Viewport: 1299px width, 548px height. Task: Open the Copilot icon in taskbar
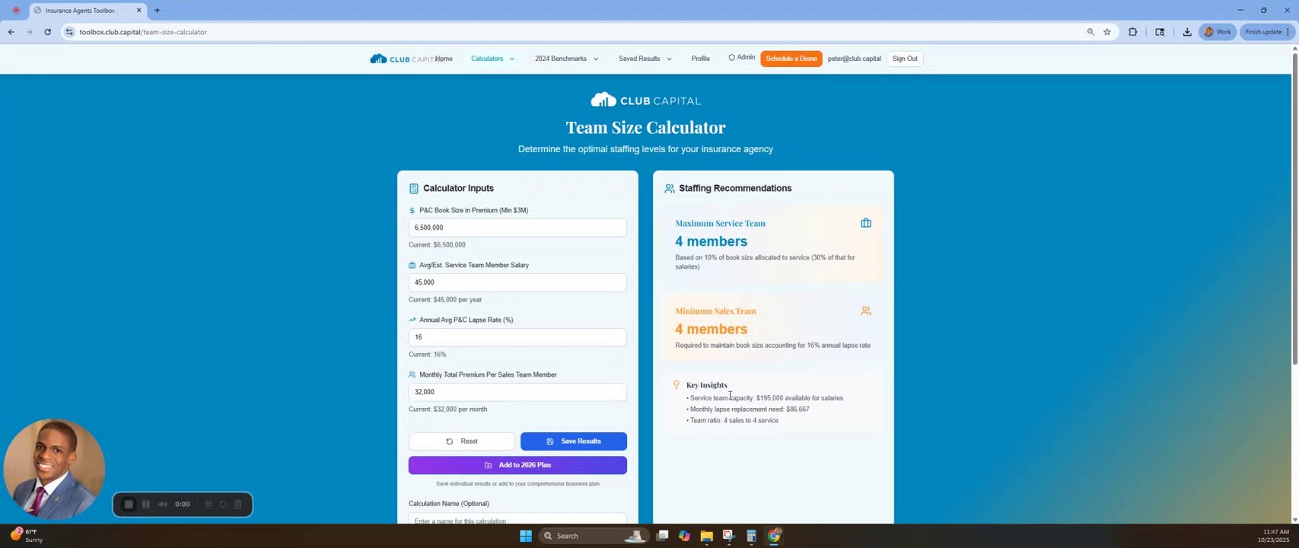(x=684, y=536)
